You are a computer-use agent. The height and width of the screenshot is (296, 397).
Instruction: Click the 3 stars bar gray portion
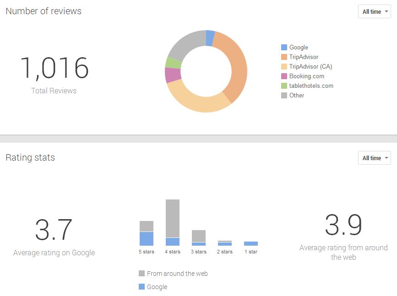(199, 236)
